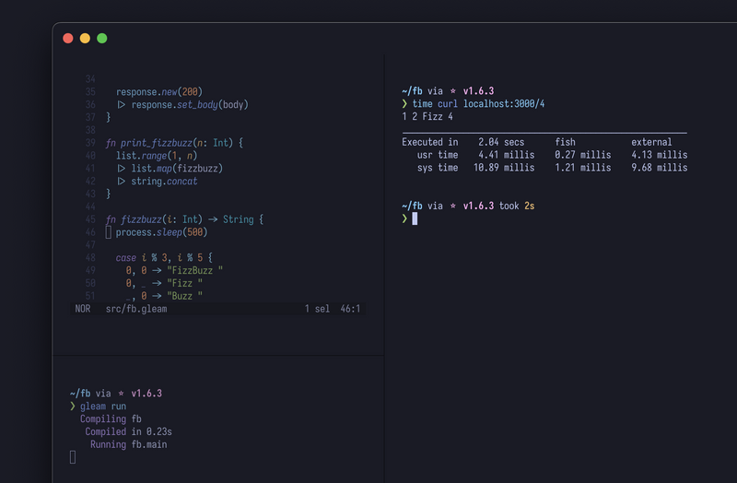Click the src/fb.gleam file name in statusline
Image resolution: width=737 pixels, height=483 pixels.
[136, 310]
